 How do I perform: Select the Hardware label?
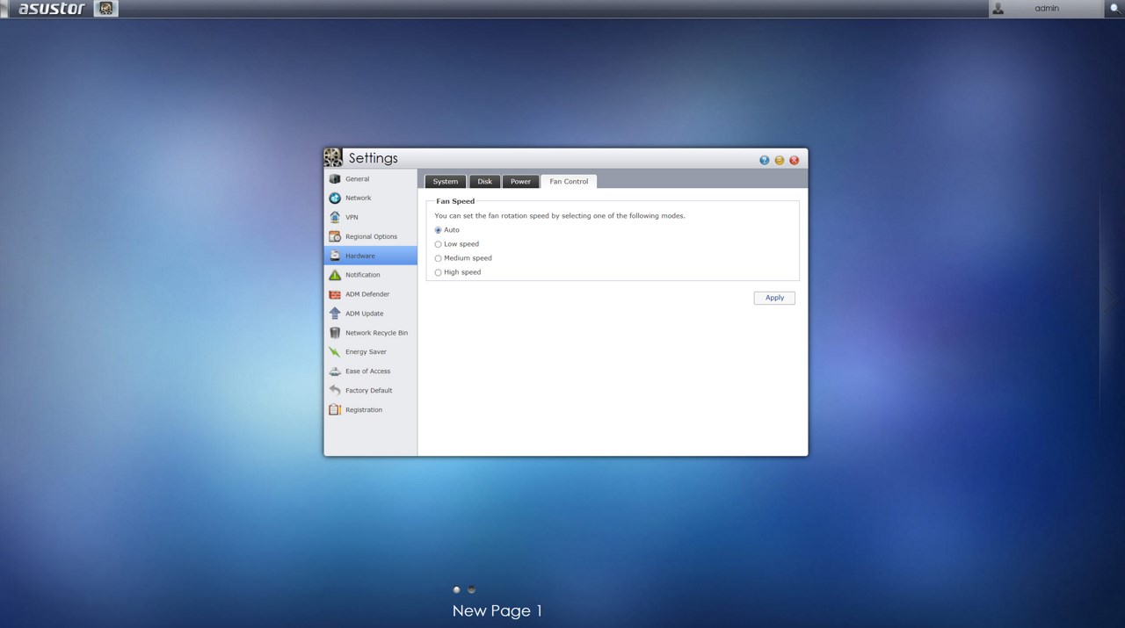coord(360,256)
